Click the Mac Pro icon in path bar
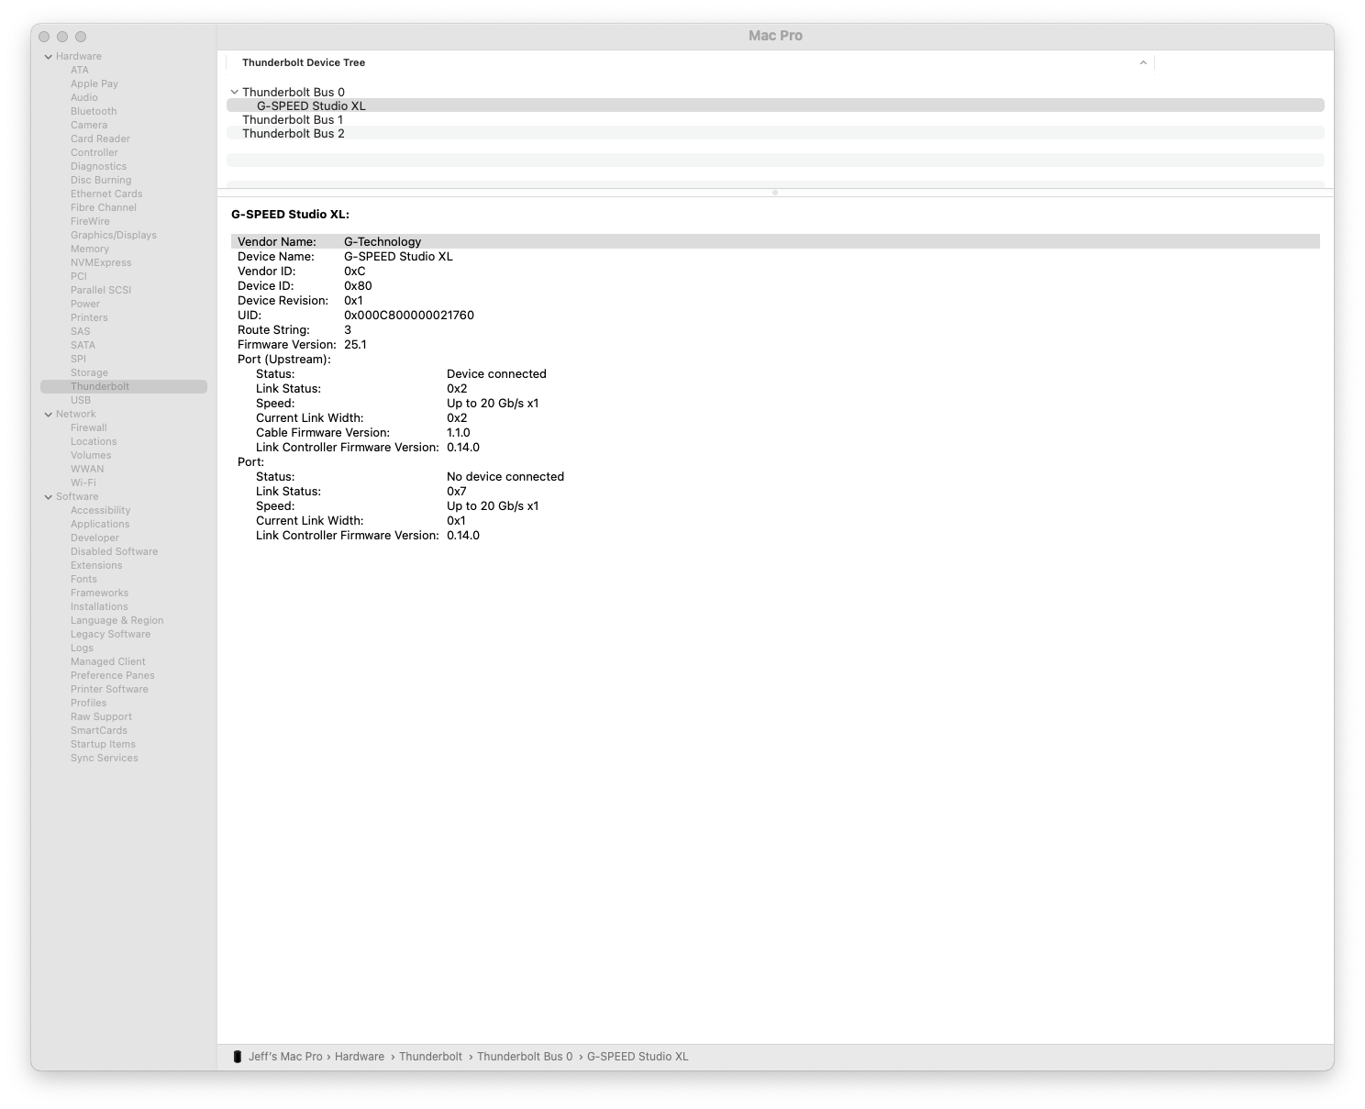 (238, 1057)
